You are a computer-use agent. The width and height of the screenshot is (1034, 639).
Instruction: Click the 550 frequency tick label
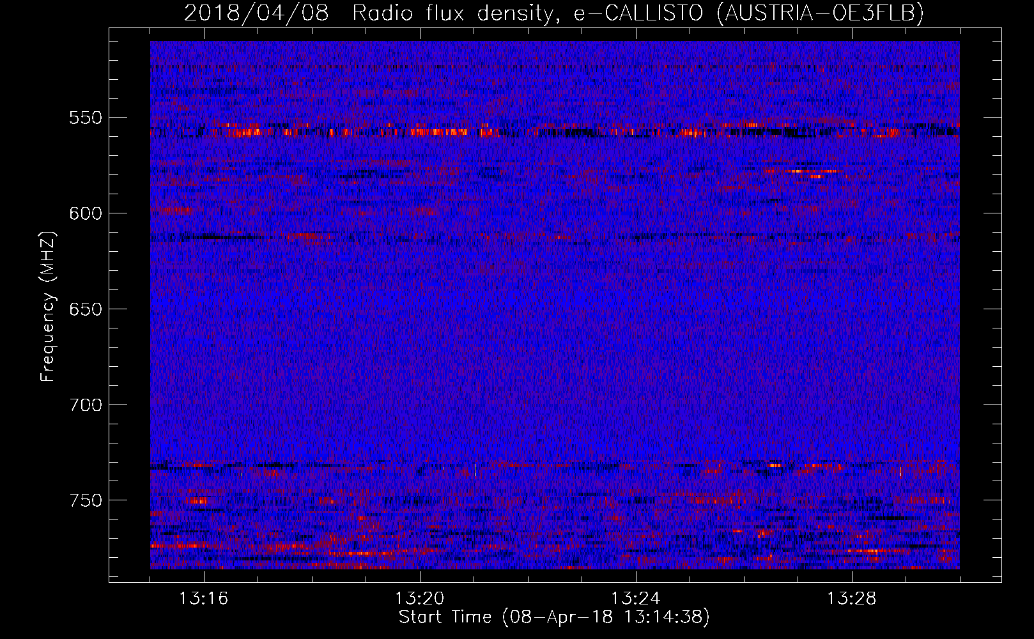click(x=86, y=118)
